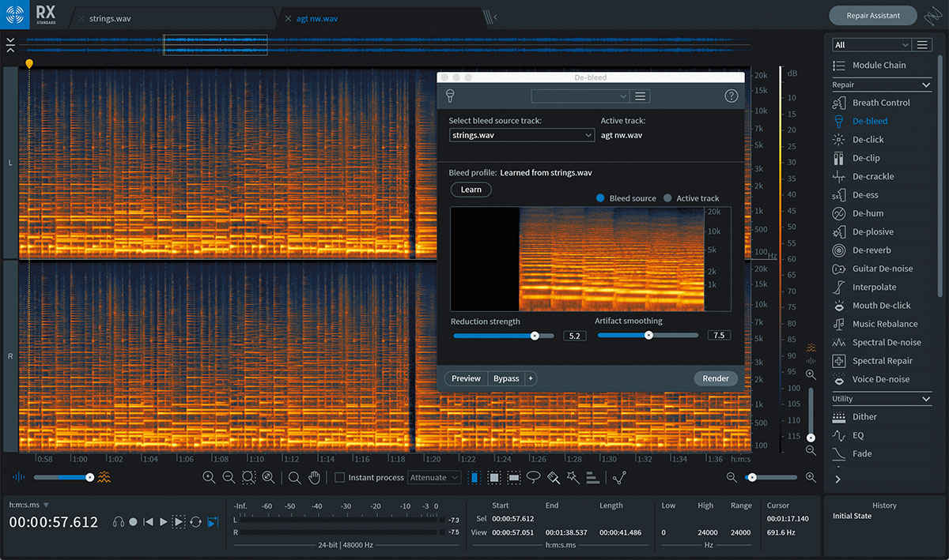The height and width of the screenshot is (560, 949).
Task: Select the grab-and-drag hand tool
Action: click(314, 477)
